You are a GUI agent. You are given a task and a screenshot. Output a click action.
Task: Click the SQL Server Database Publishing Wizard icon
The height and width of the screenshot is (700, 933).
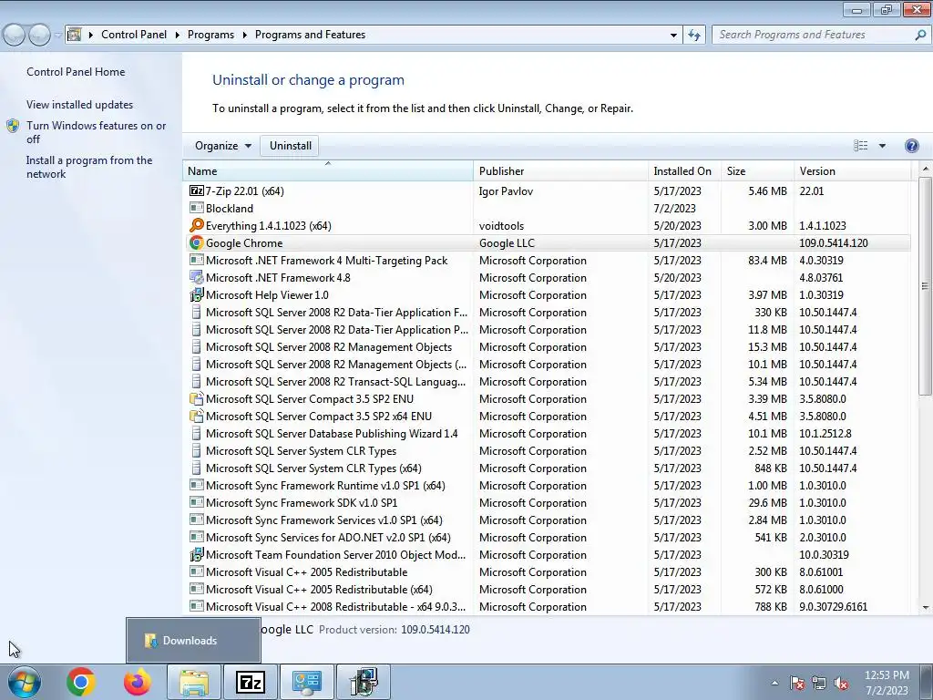(x=197, y=433)
